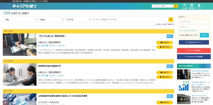
Task: Click パスワードを忘れた方はこちら link
Action: (187, 30)
